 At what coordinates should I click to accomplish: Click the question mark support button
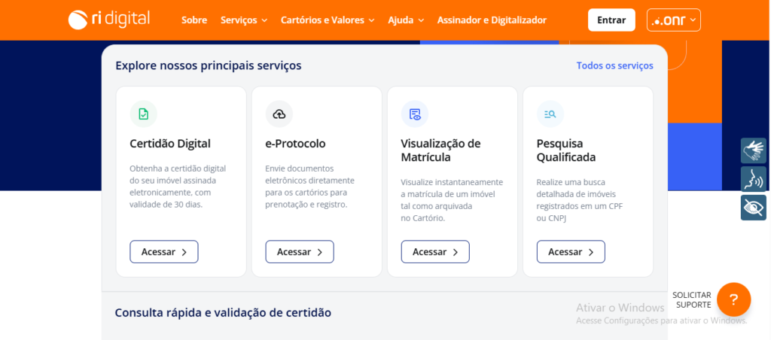(733, 299)
